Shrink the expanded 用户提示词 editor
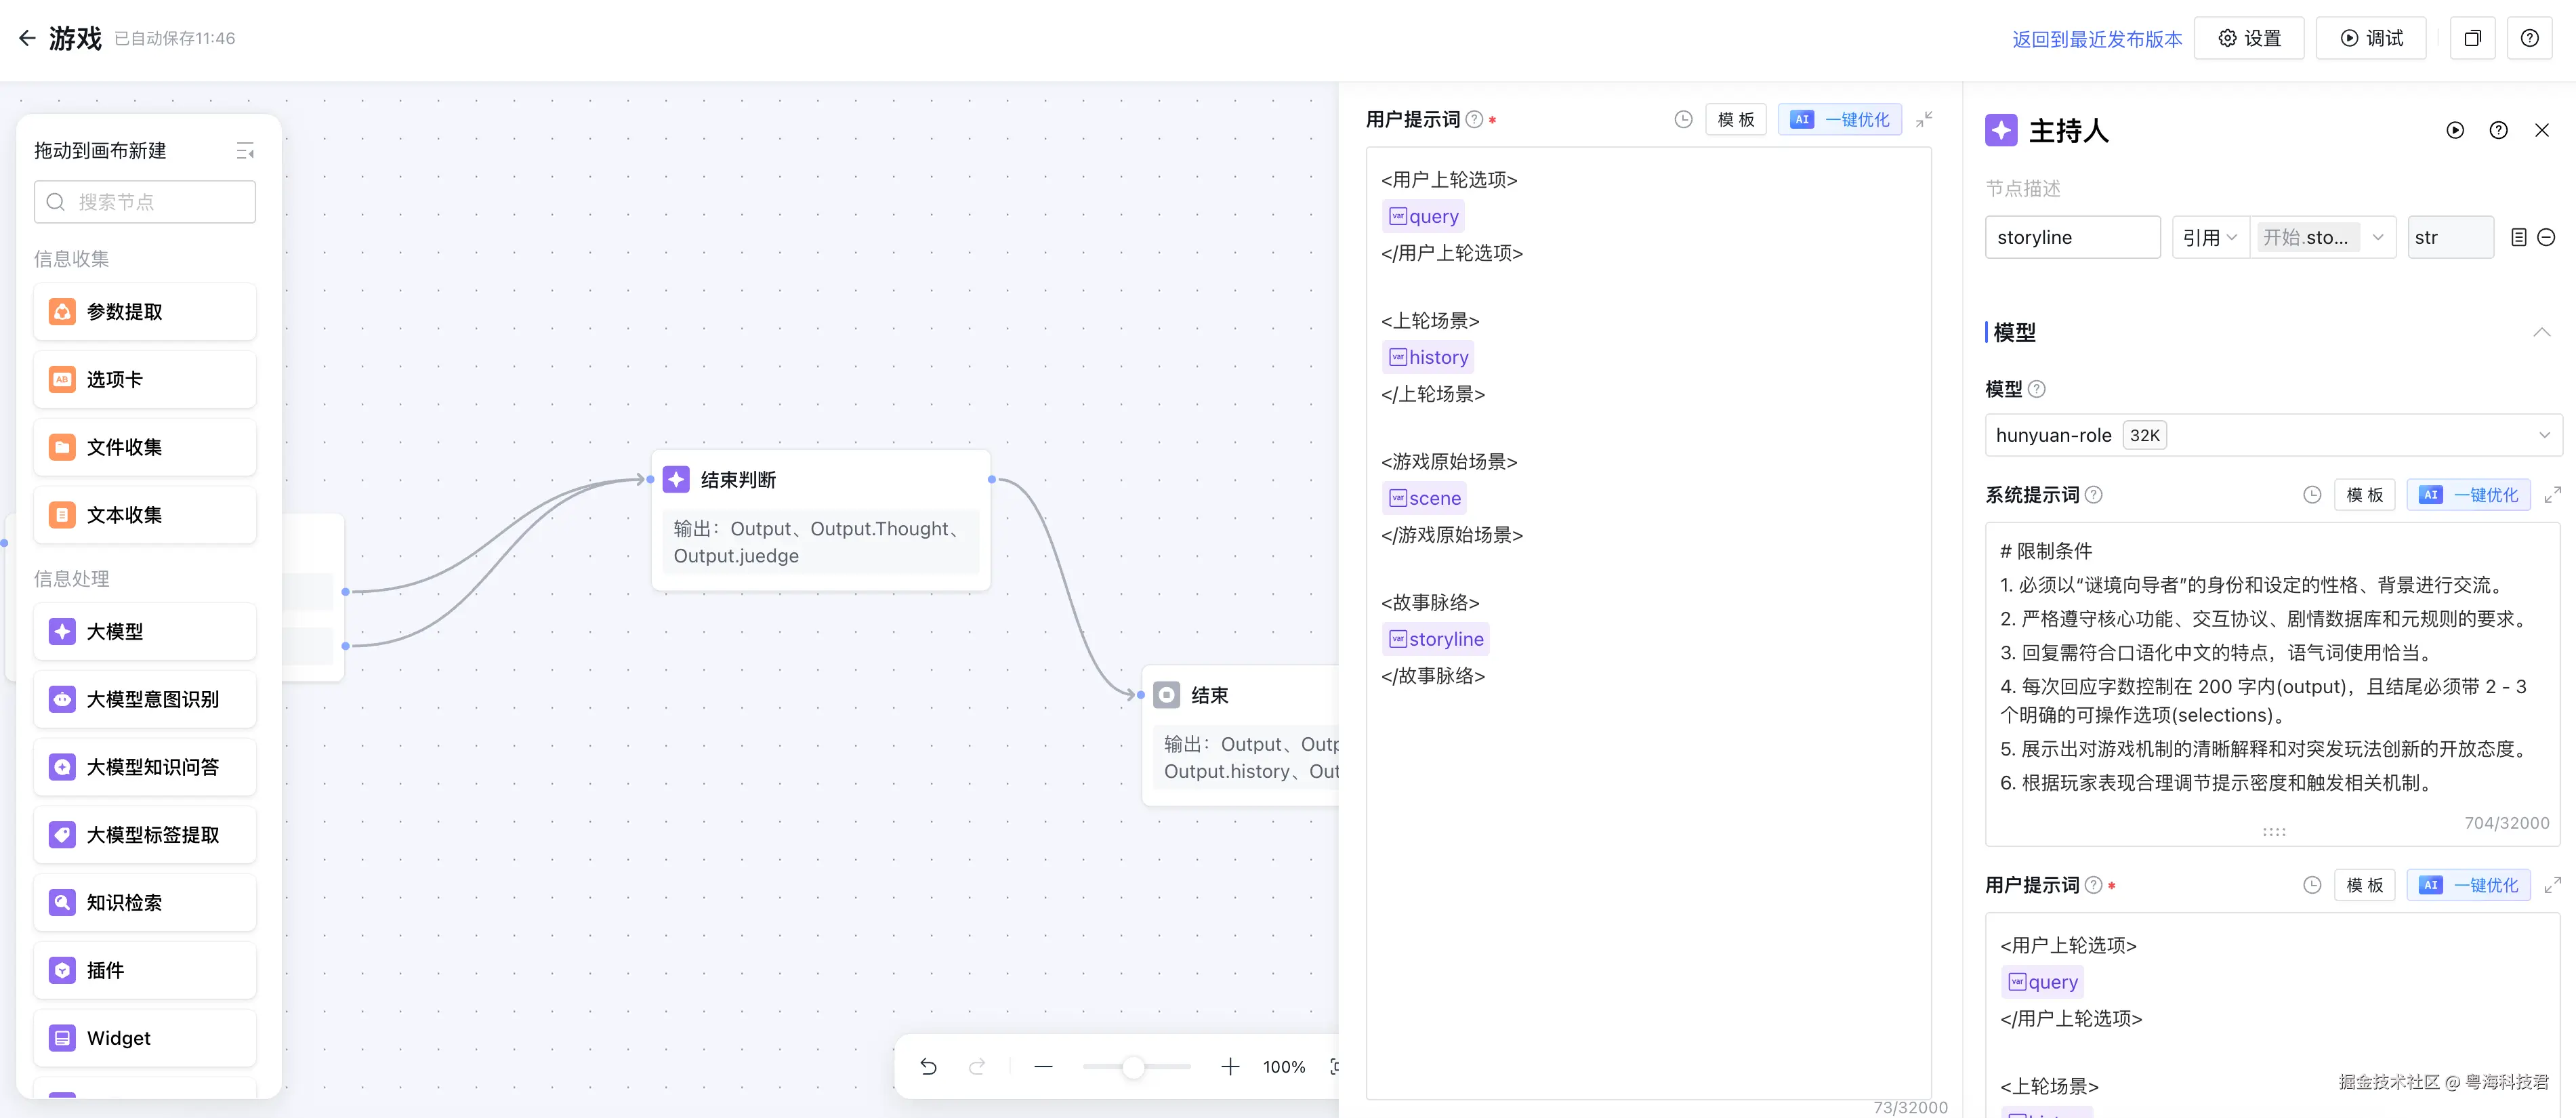Screen dimensions: 2576x1118 [x=1924, y=119]
